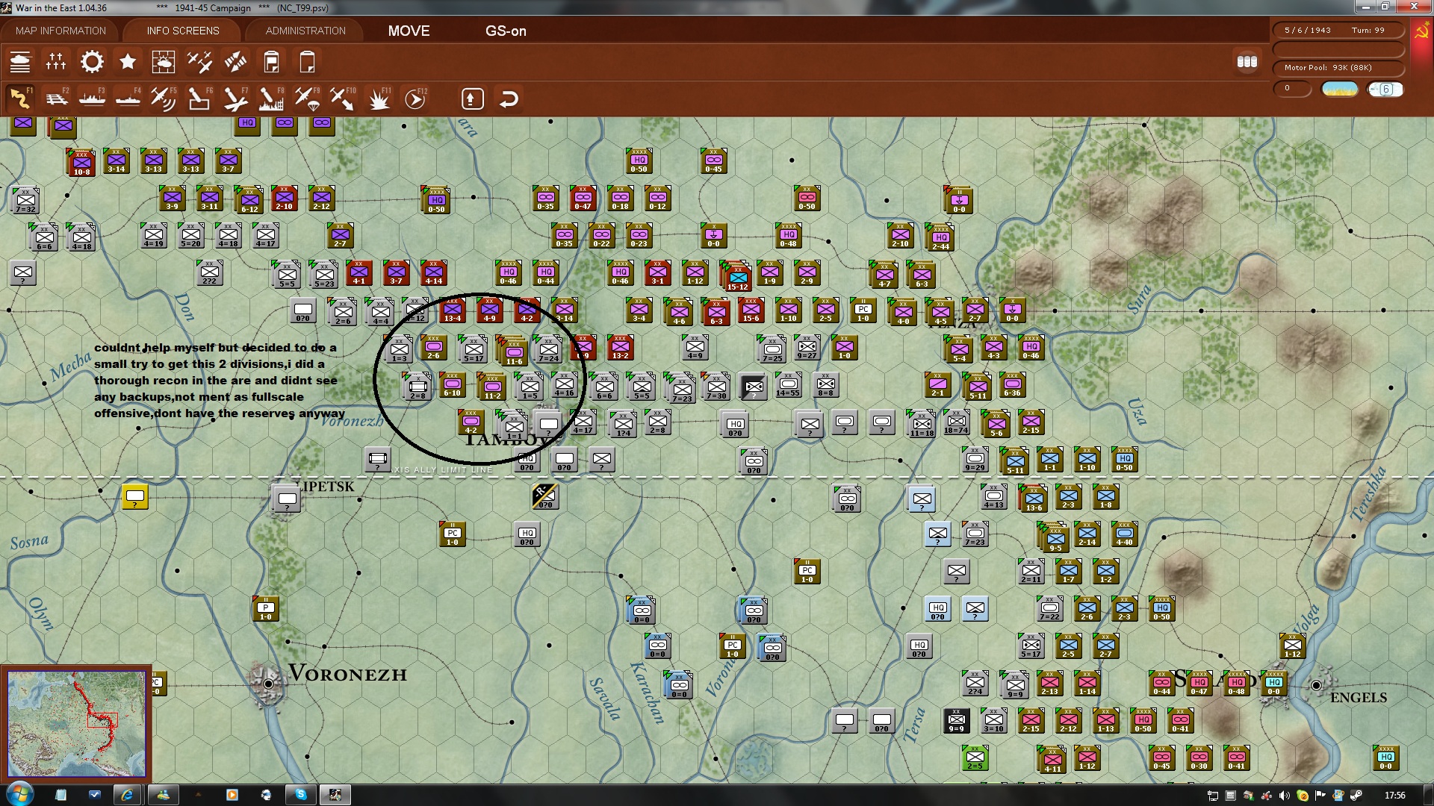The width and height of the screenshot is (1434, 806).
Task: Select Air Recon mode F5 icon
Action: point(164,99)
